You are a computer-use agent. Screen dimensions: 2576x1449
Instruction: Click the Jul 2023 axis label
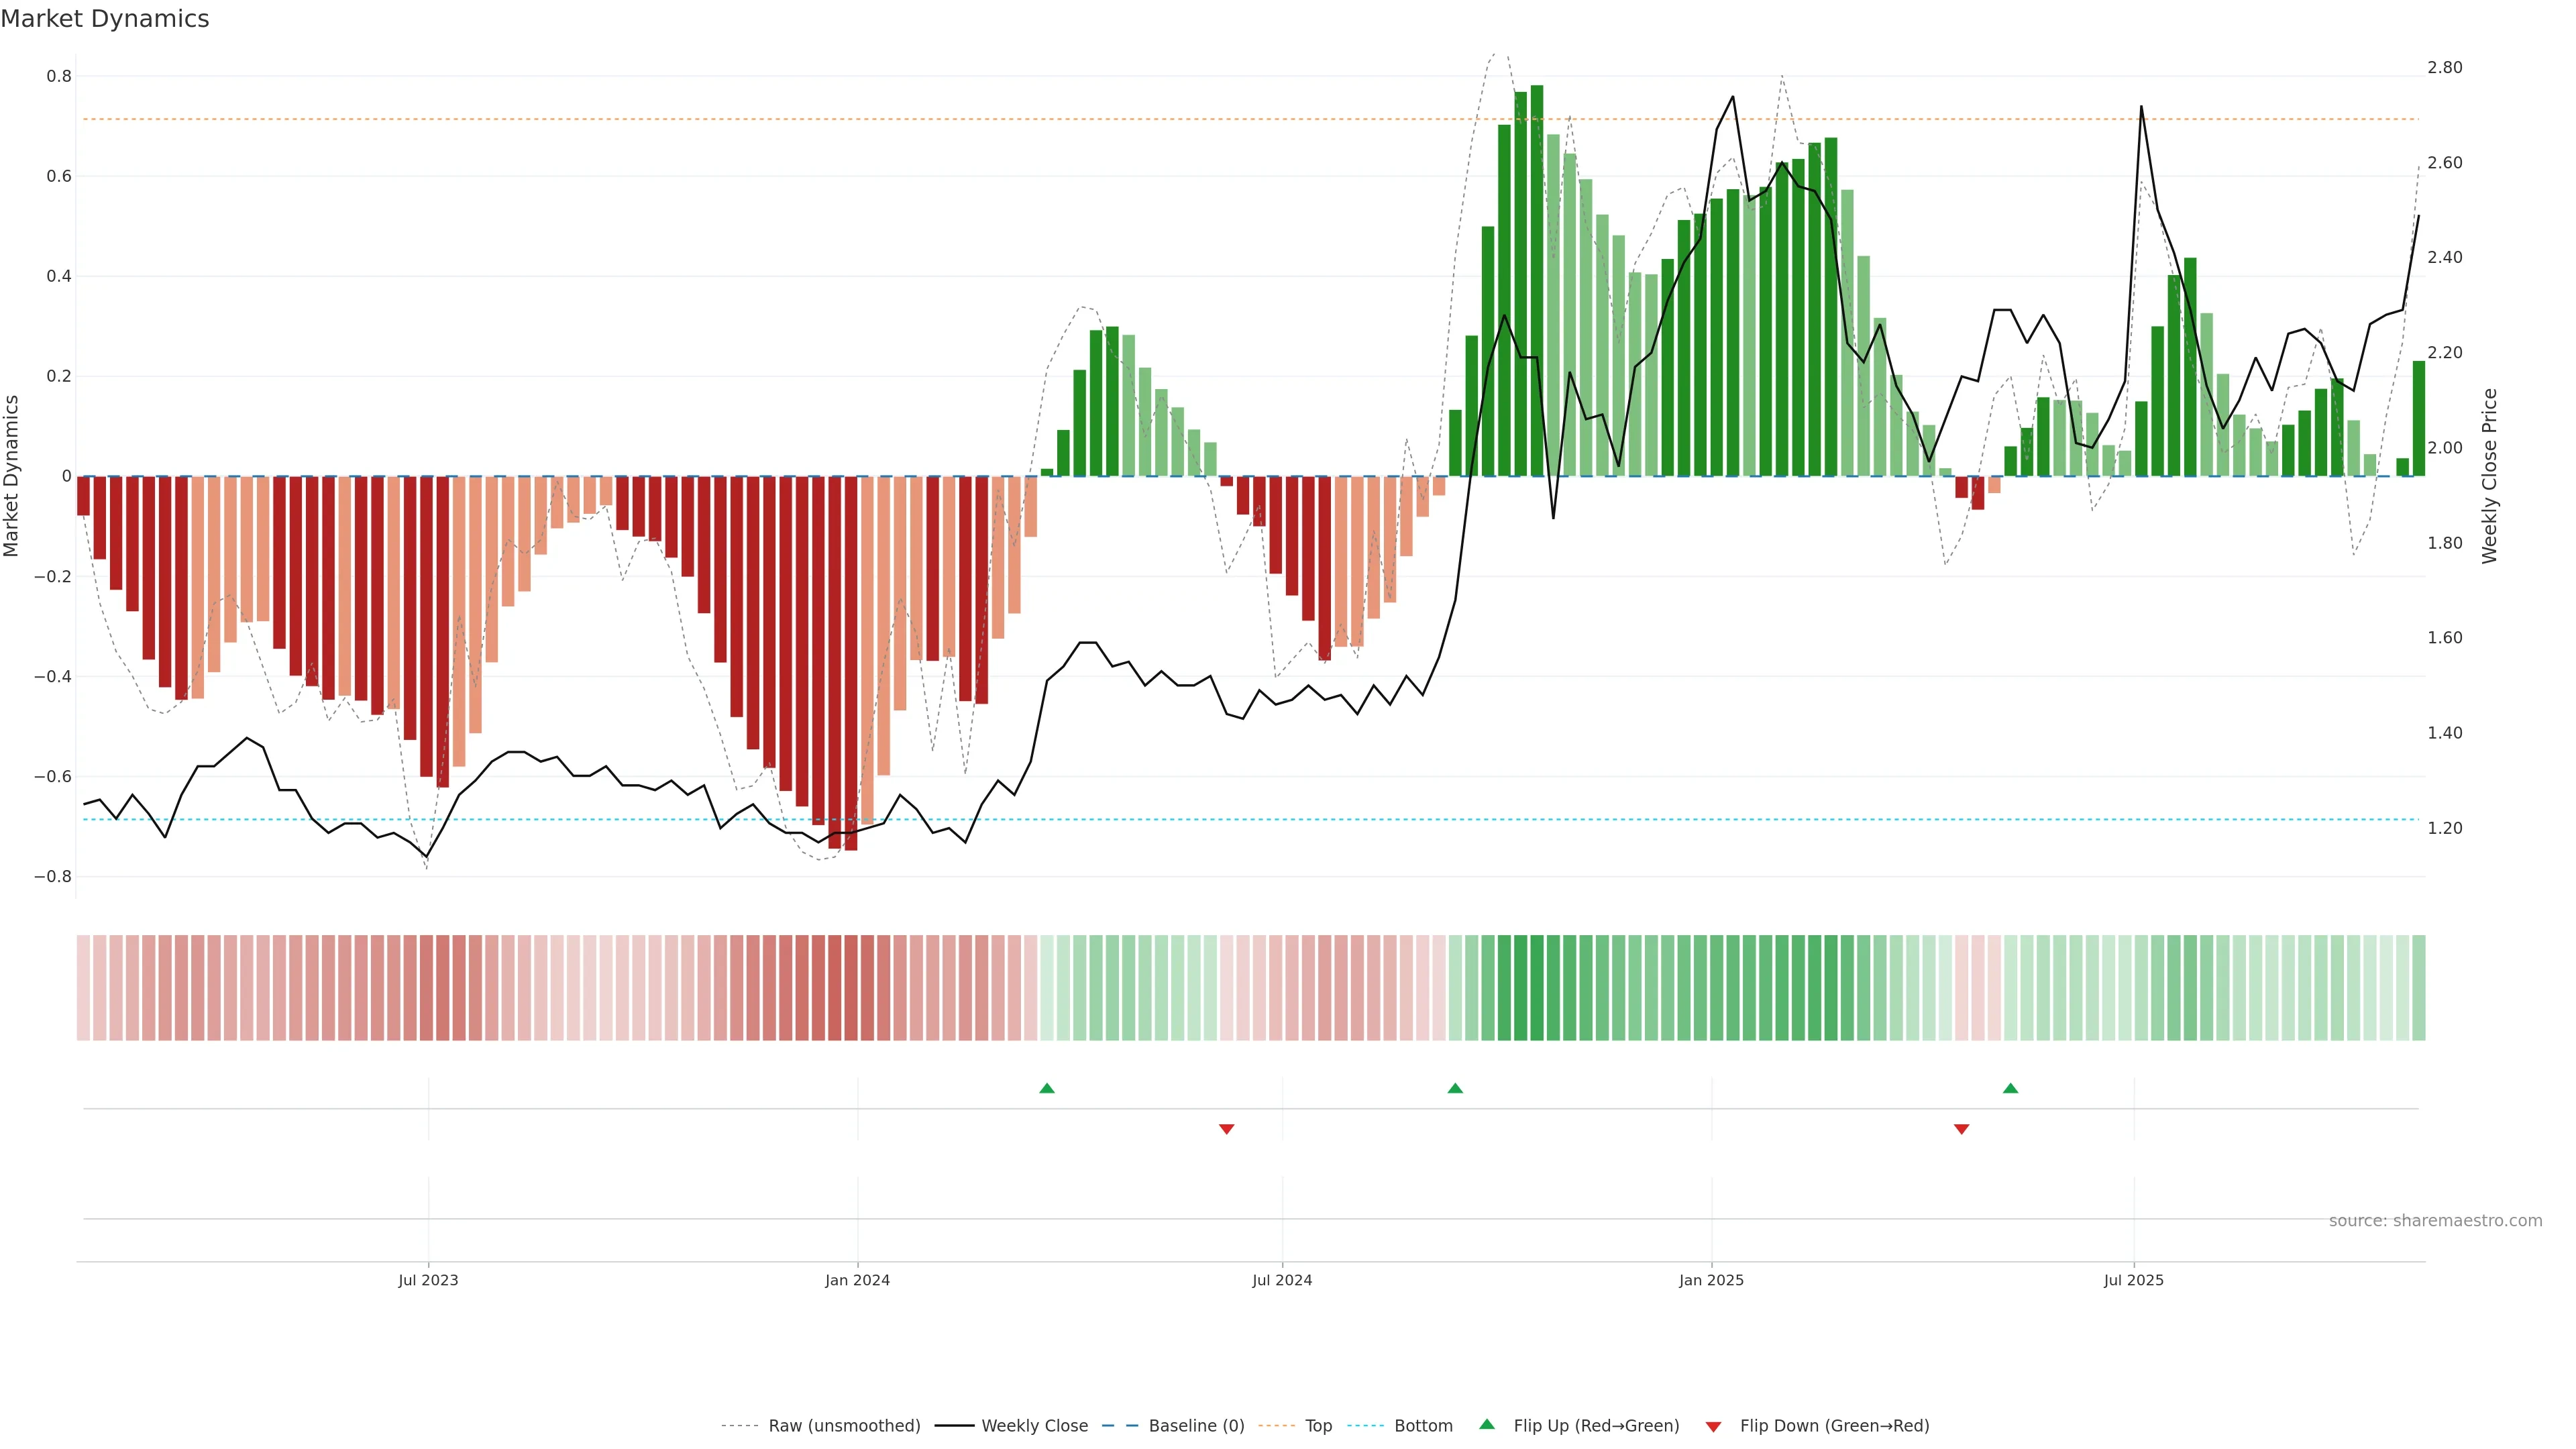click(428, 1280)
